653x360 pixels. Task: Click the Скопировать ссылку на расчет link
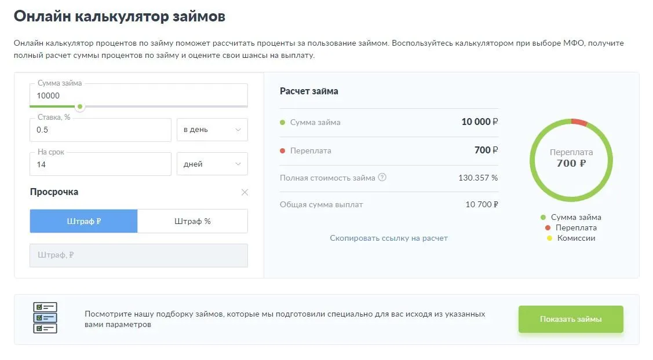point(388,238)
